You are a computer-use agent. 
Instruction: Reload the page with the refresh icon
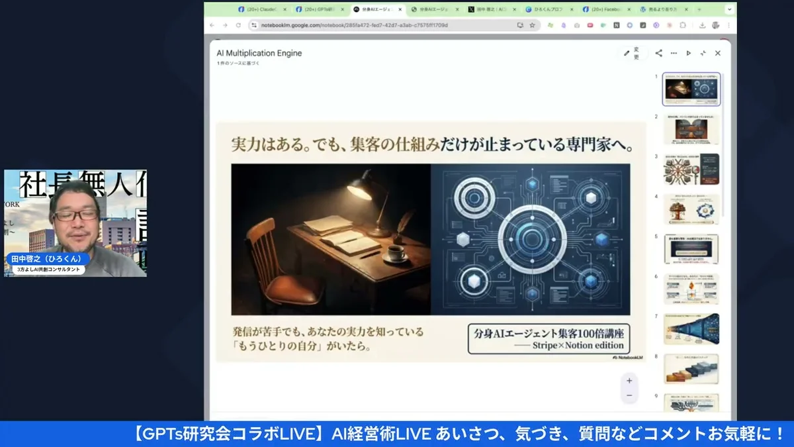click(238, 25)
